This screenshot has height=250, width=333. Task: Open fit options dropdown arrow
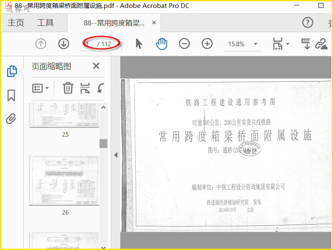[x=288, y=44]
